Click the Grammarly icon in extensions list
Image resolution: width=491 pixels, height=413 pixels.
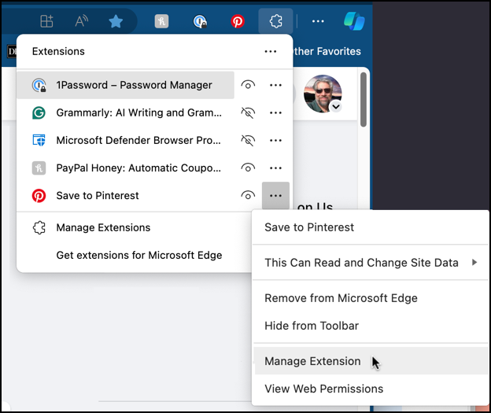[x=39, y=112]
